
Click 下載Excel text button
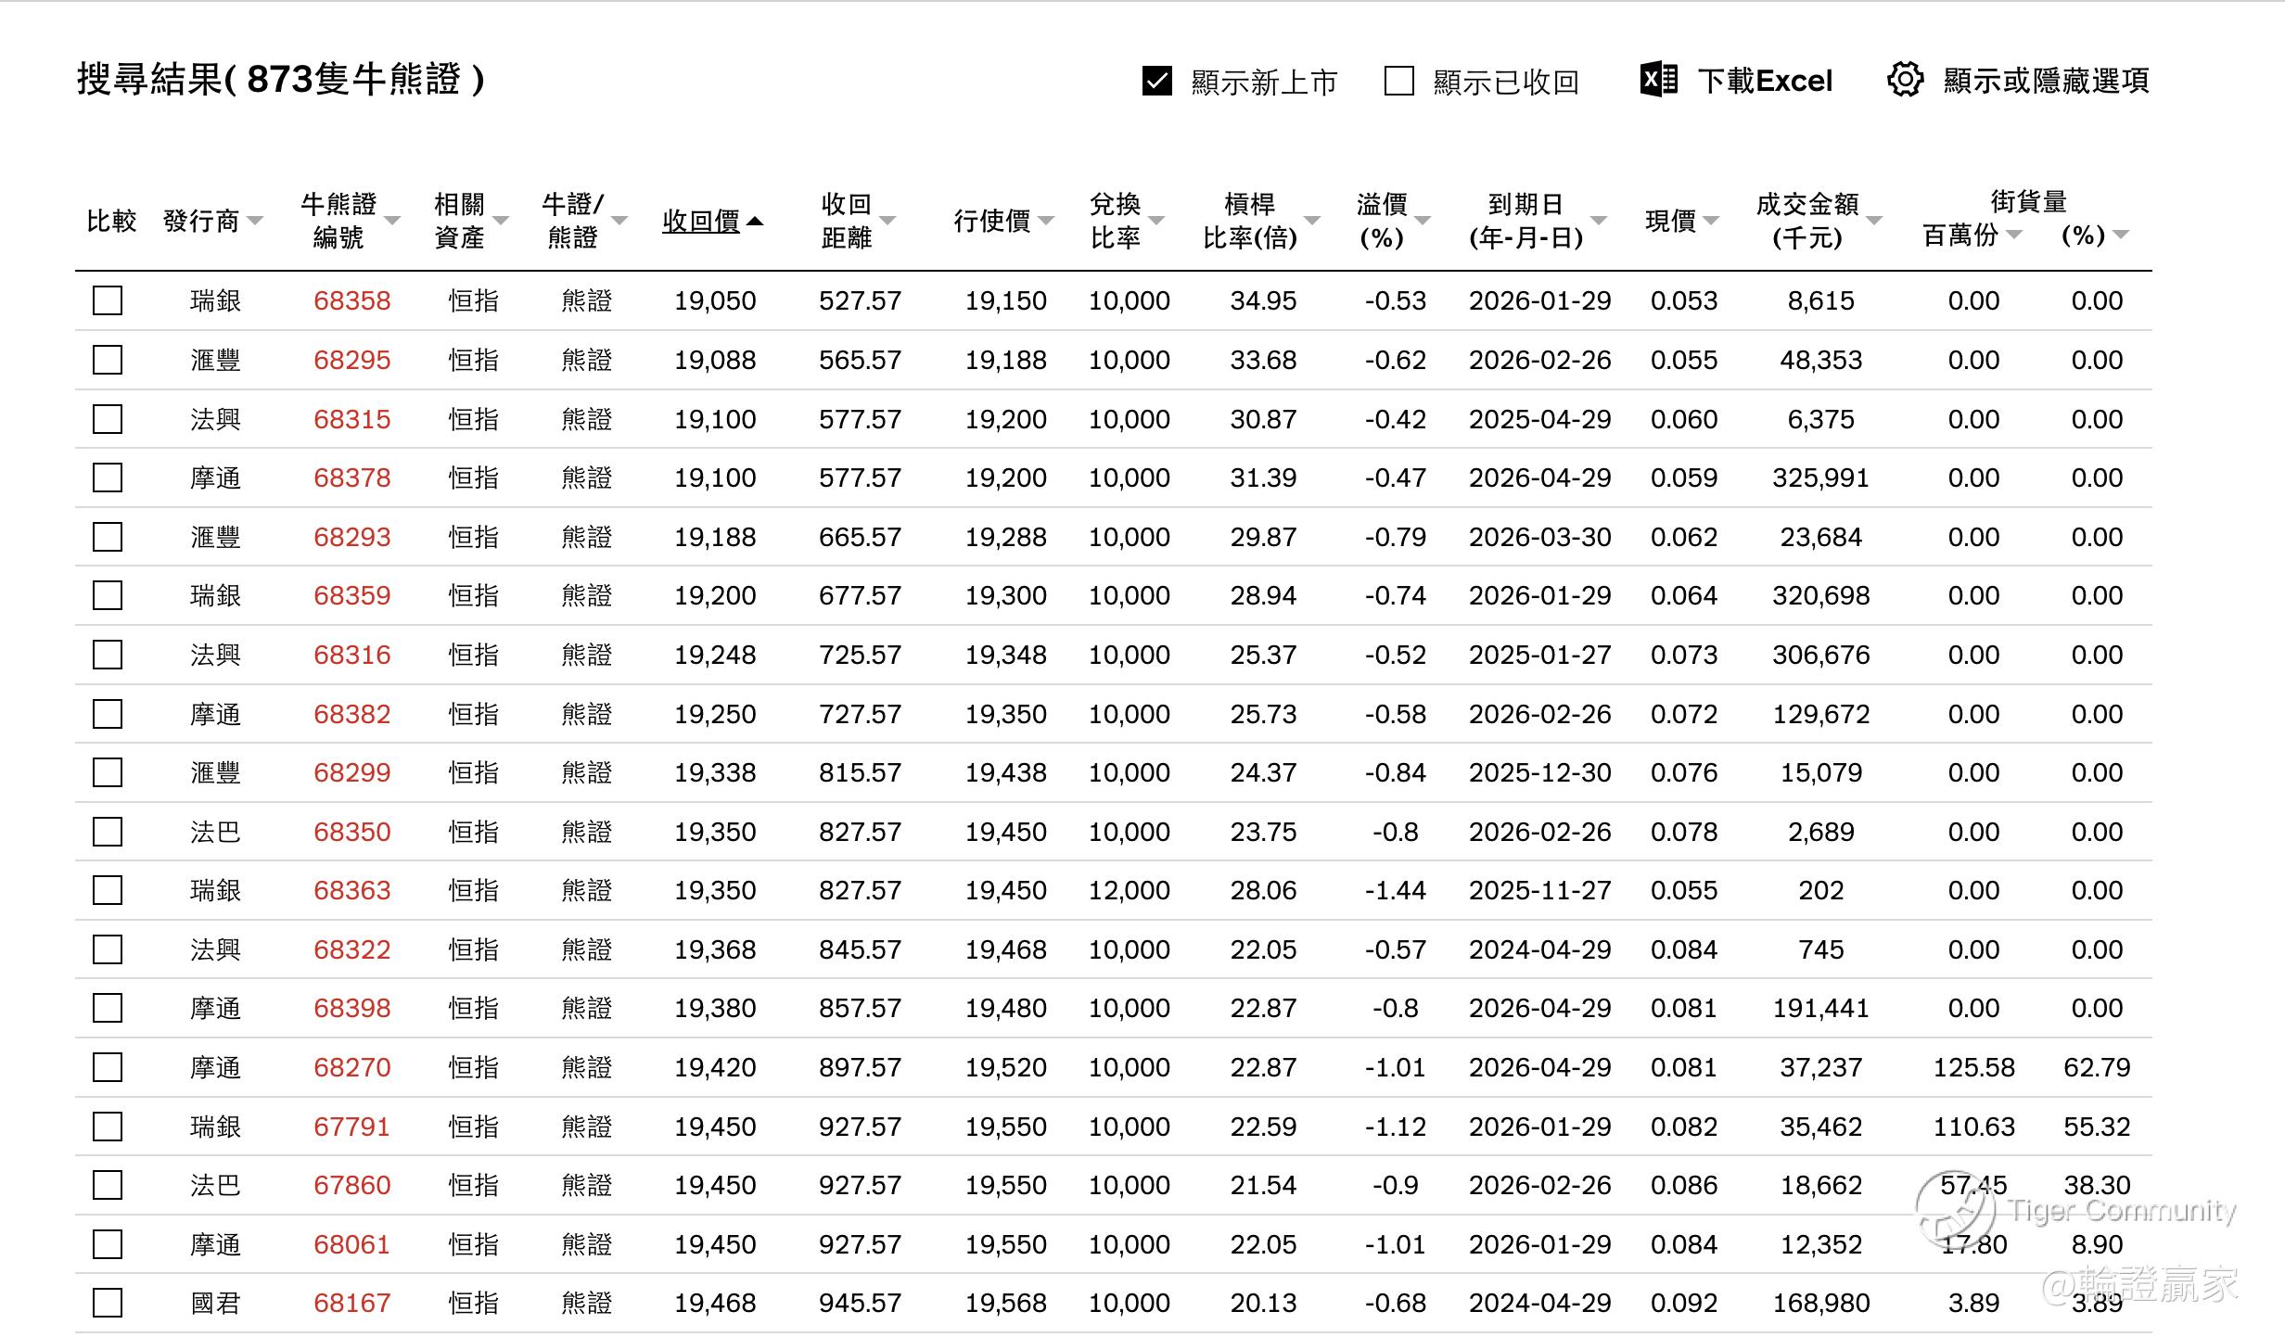tap(1765, 82)
